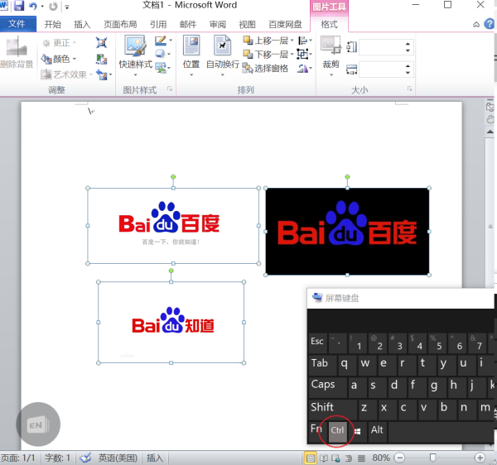The image size is (497, 465).
Task: Open the Picture Styles dialog launcher
Action: click(x=170, y=89)
